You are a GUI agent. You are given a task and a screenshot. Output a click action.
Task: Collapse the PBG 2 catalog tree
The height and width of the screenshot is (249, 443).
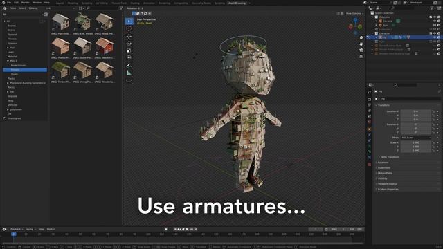8,61
